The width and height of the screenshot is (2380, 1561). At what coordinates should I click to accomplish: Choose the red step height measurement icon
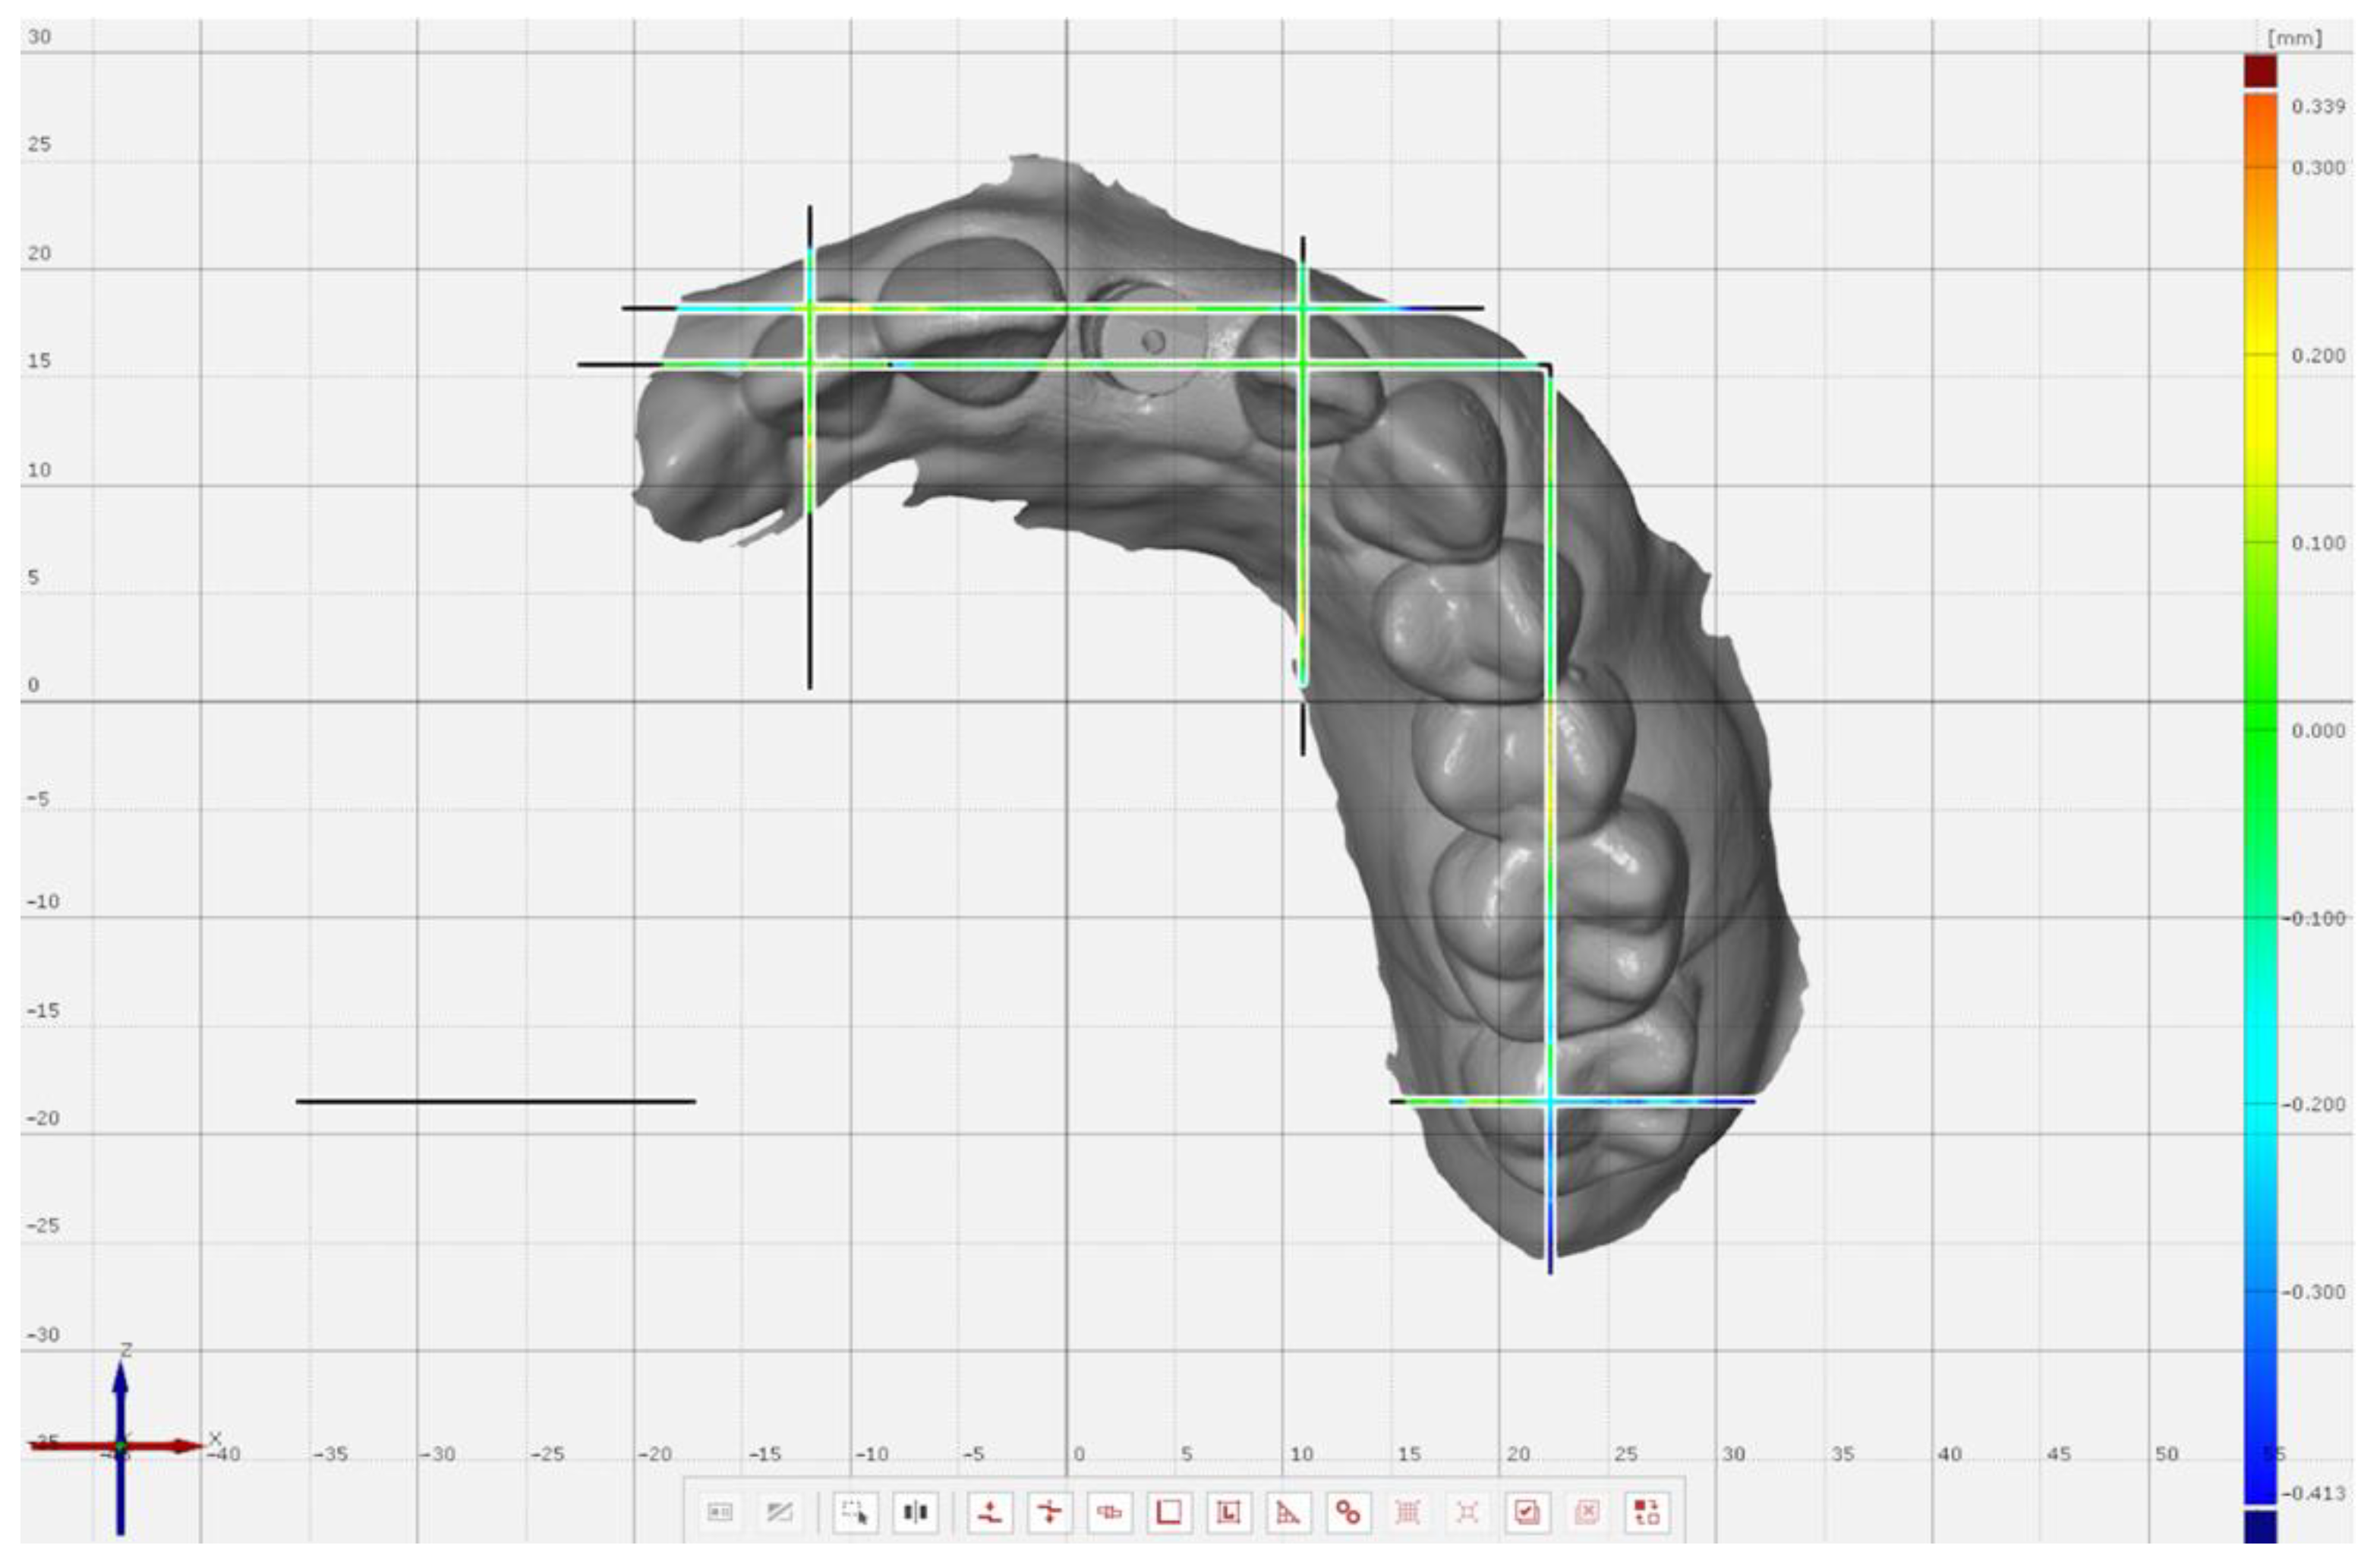click(x=990, y=1512)
